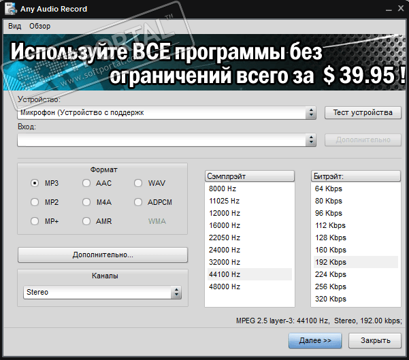Open the Вход input dropdown
The width and height of the screenshot is (409, 360).
click(x=167, y=140)
